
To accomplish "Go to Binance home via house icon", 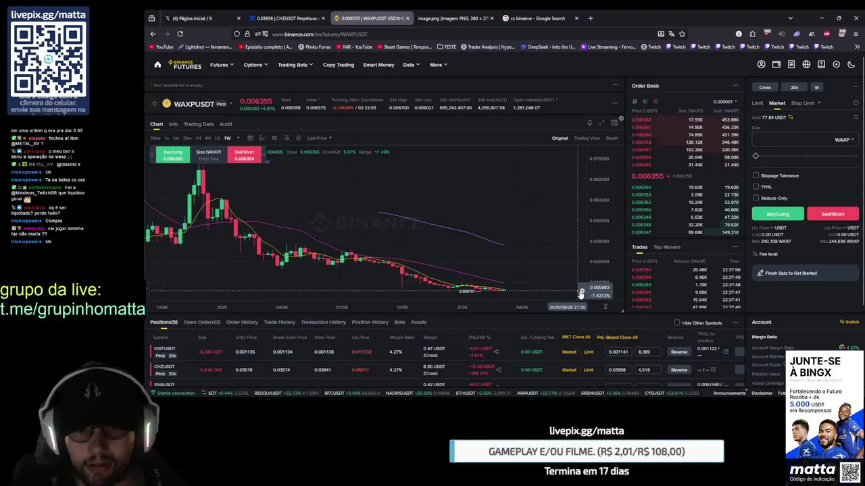I will click(157, 65).
